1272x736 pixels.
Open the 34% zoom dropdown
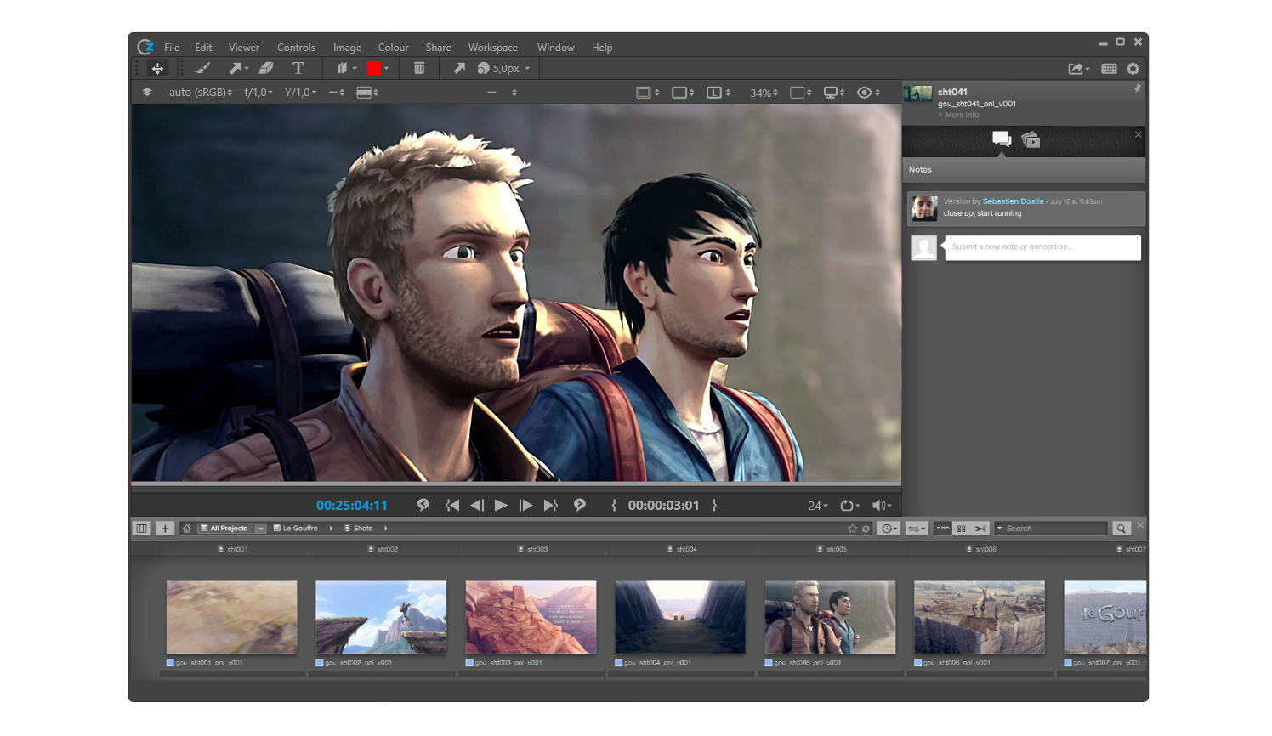pos(764,93)
